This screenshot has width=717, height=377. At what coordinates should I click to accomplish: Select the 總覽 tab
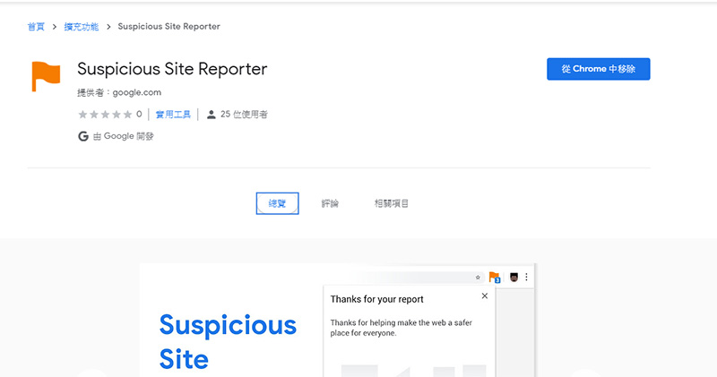277,204
